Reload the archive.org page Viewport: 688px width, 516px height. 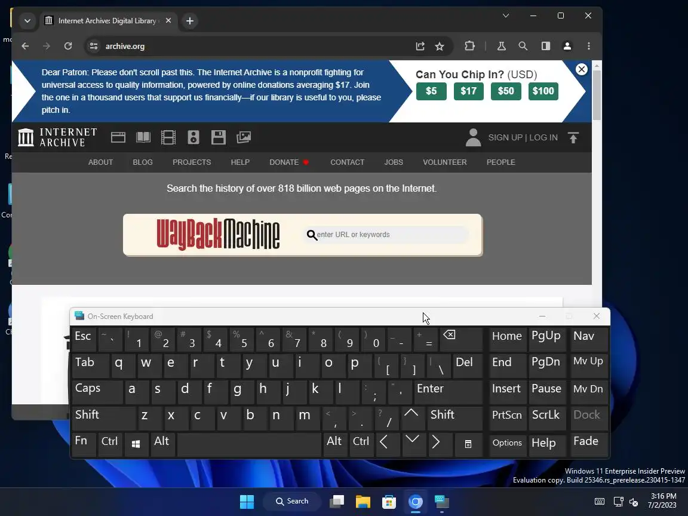tap(68, 46)
